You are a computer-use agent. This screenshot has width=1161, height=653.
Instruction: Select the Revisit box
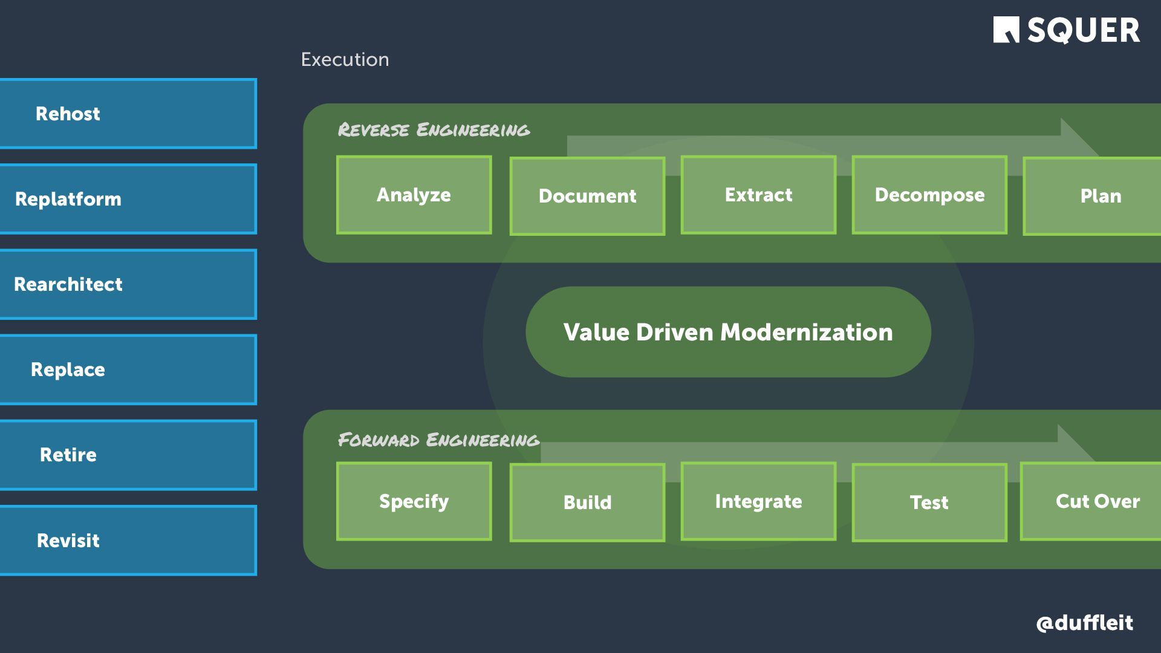coord(128,540)
